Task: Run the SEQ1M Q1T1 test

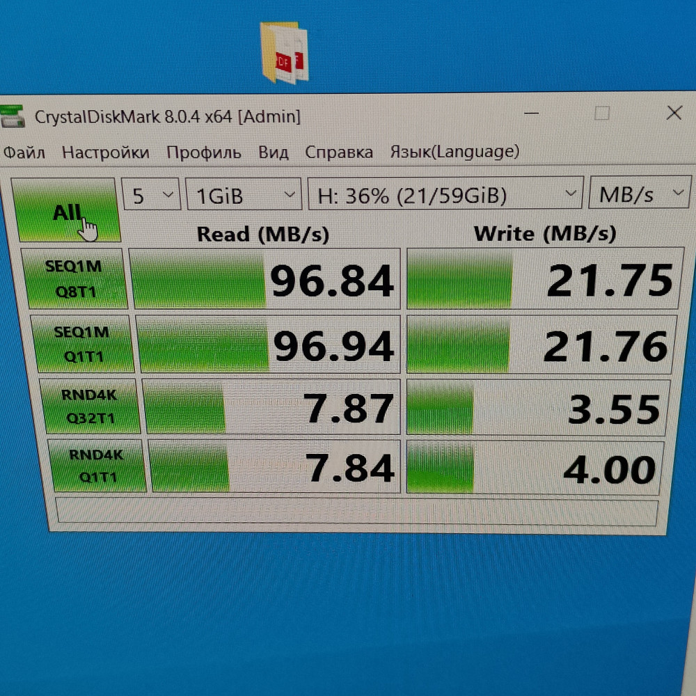Action: coord(81,344)
